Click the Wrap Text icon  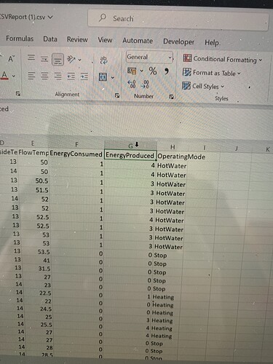point(103,60)
